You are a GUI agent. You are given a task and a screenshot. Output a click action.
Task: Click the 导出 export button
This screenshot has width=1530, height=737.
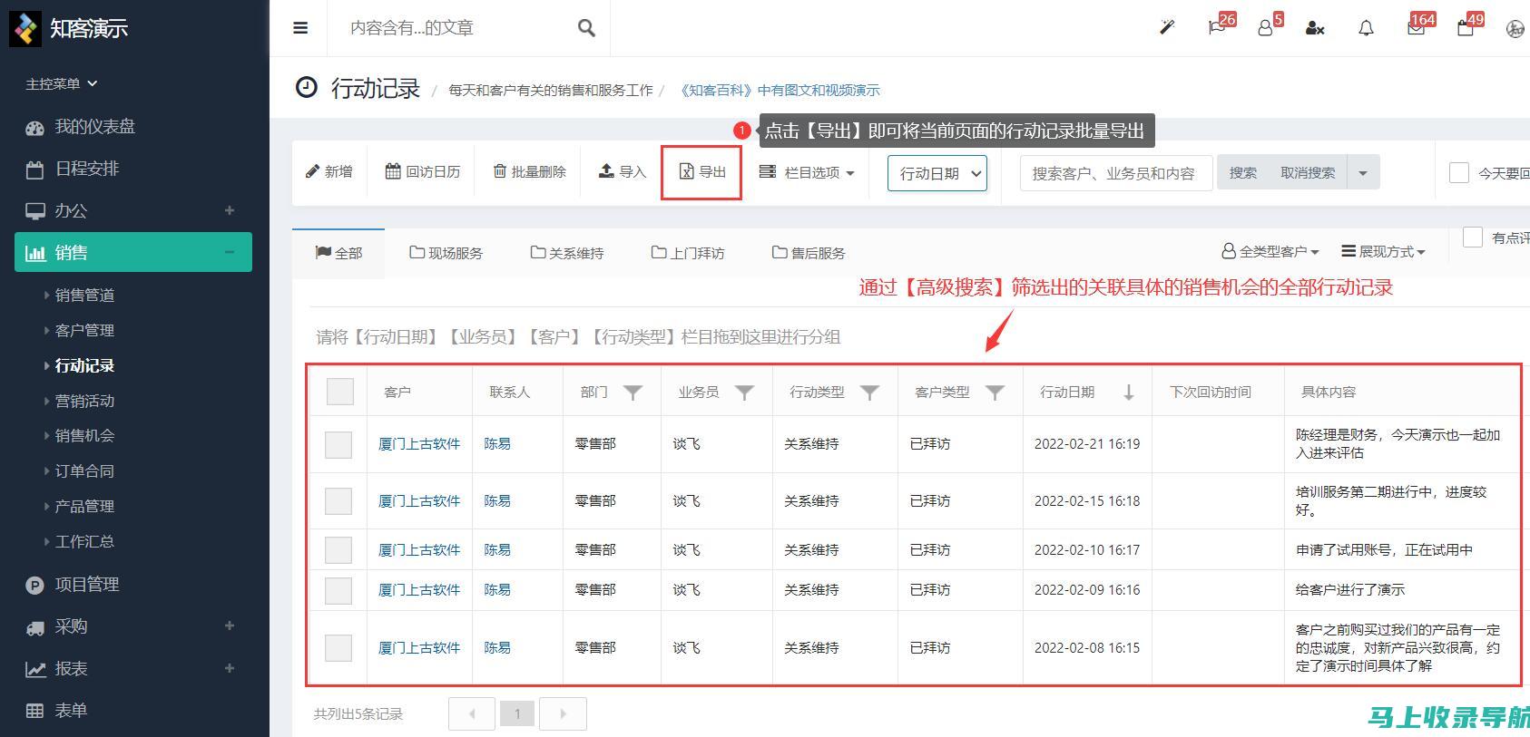pyautogui.click(x=701, y=172)
